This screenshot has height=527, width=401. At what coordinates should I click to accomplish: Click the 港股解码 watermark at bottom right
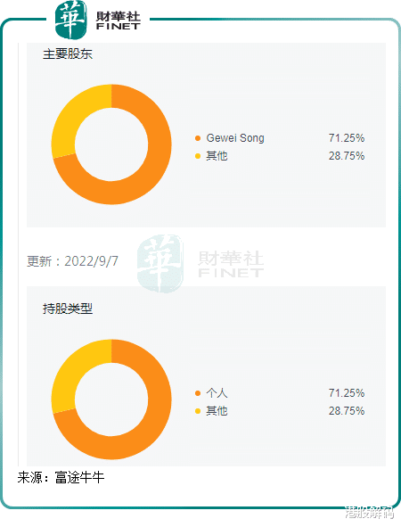click(x=369, y=513)
